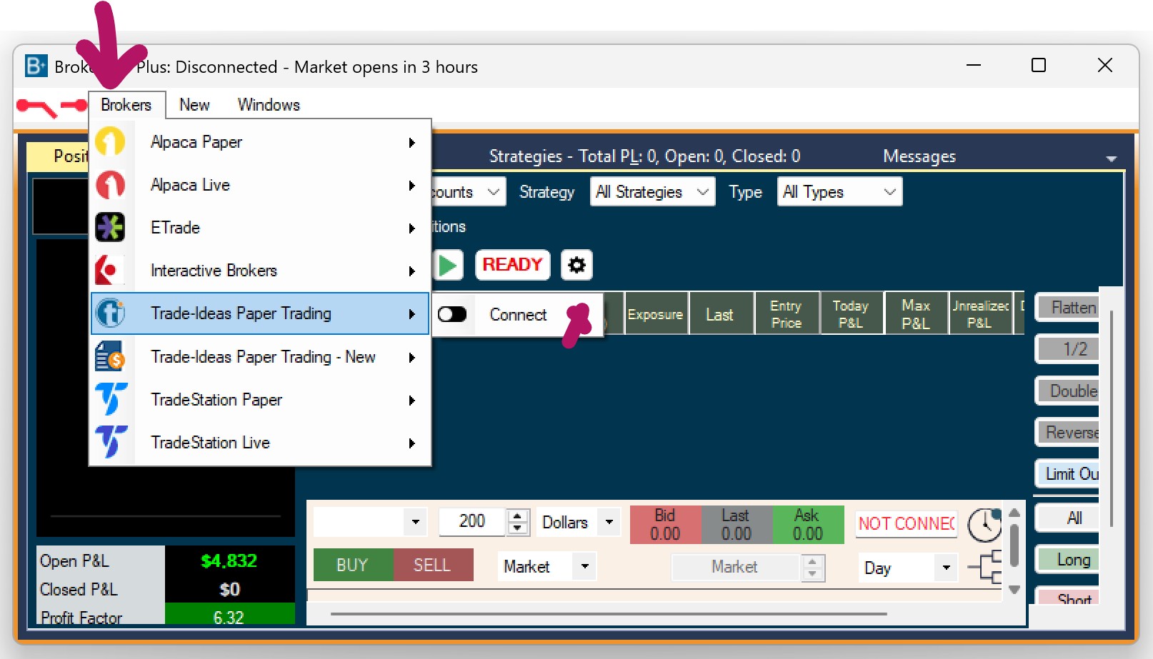Open the Day time-in-force dropdown
This screenshot has height=659, width=1153.
(x=946, y=568)
